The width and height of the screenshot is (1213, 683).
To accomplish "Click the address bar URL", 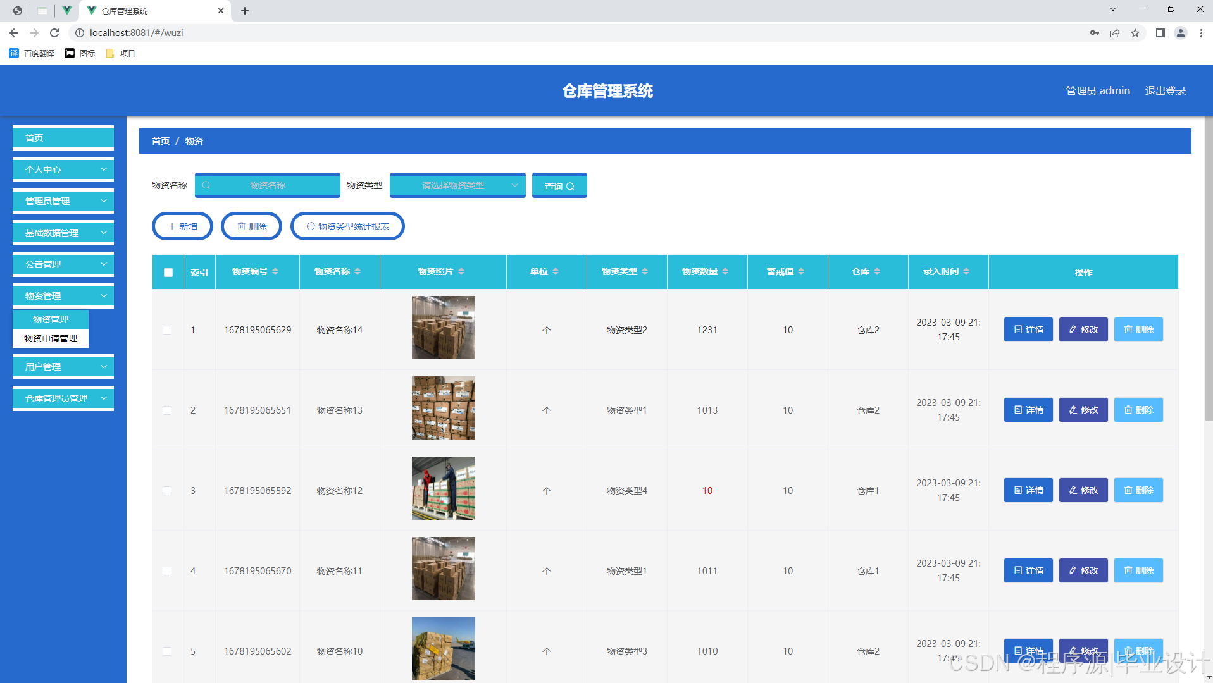I will pos(137,33).
